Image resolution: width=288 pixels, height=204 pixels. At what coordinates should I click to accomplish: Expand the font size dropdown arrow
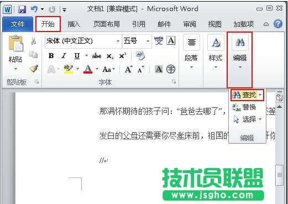(148, 41)
